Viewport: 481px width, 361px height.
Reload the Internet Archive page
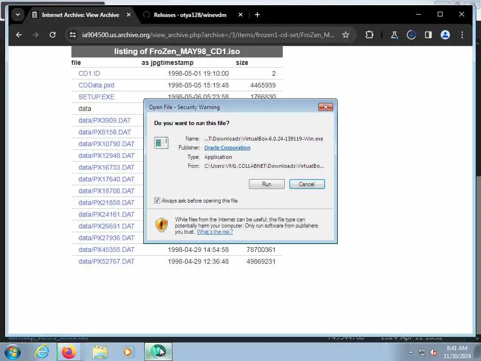click(x=53, y=35)
